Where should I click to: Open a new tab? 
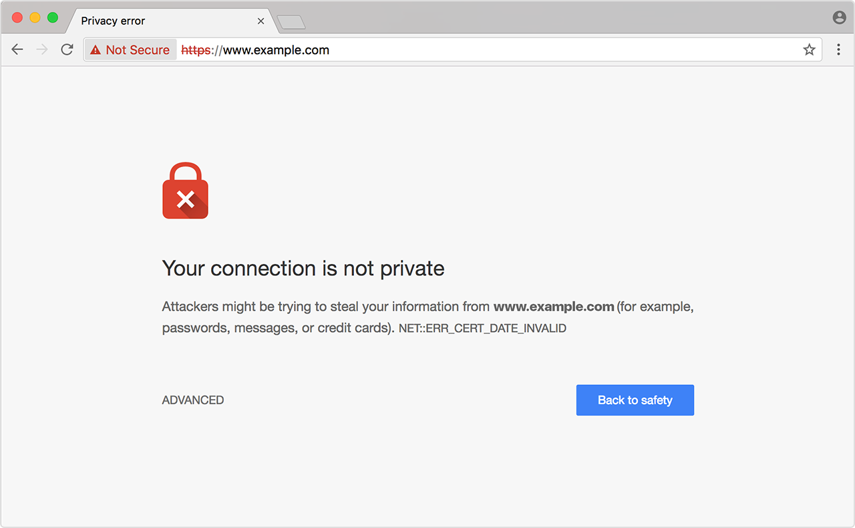291,23
